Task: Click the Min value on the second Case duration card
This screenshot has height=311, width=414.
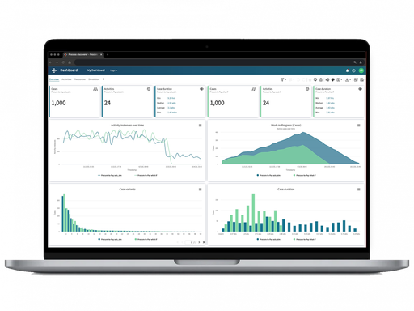Action: [330, 98]
